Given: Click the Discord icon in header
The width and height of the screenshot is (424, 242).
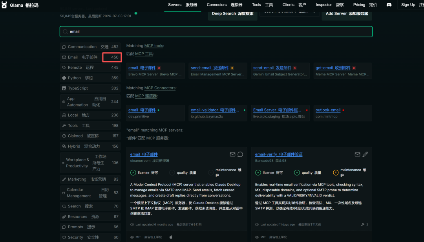Looking at the screenshot, I should [389, 5].
